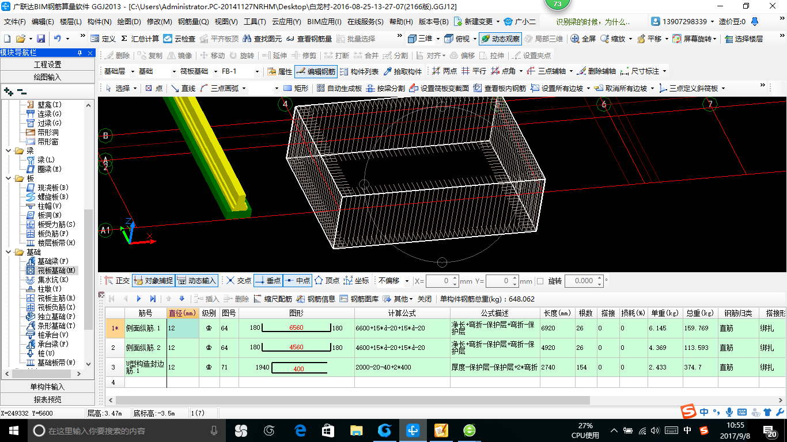Click the navigation tree vertical scrollbar

(89, 269)
